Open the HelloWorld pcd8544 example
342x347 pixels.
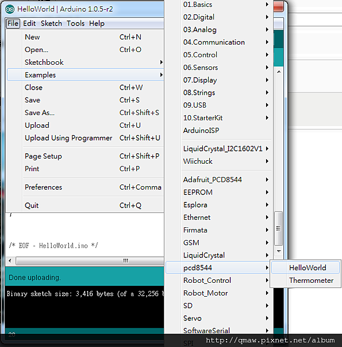coord(305,268)
